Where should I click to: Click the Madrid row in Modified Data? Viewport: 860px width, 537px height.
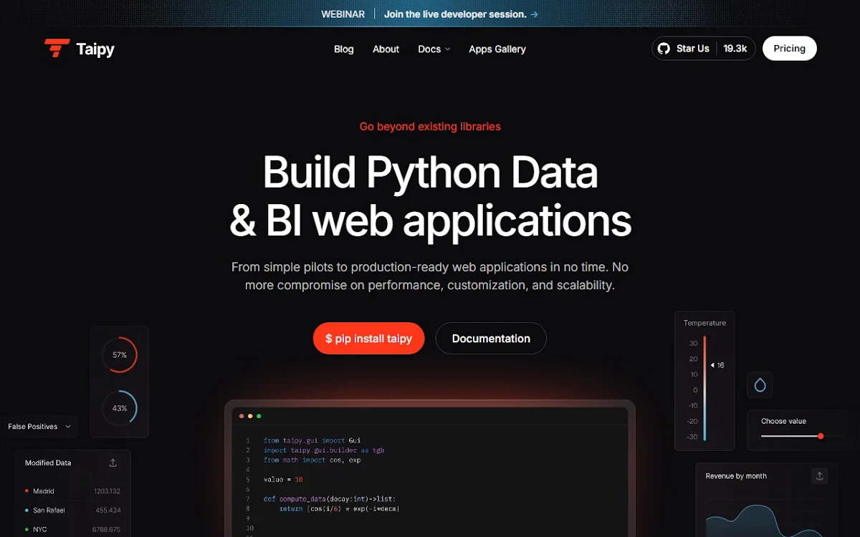72,491
